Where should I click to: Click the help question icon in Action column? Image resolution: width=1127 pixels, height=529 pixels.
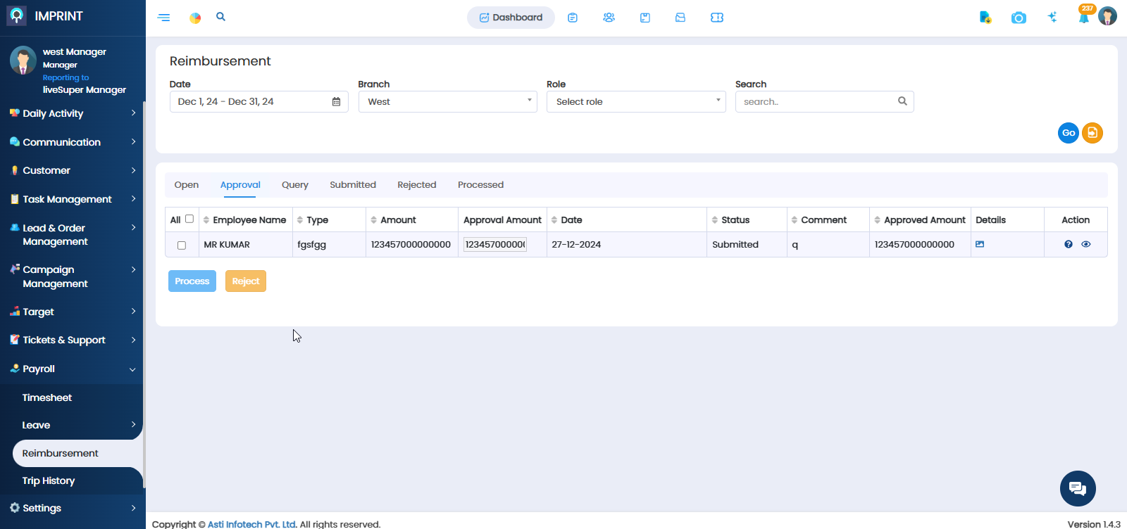pos(1069,244)
